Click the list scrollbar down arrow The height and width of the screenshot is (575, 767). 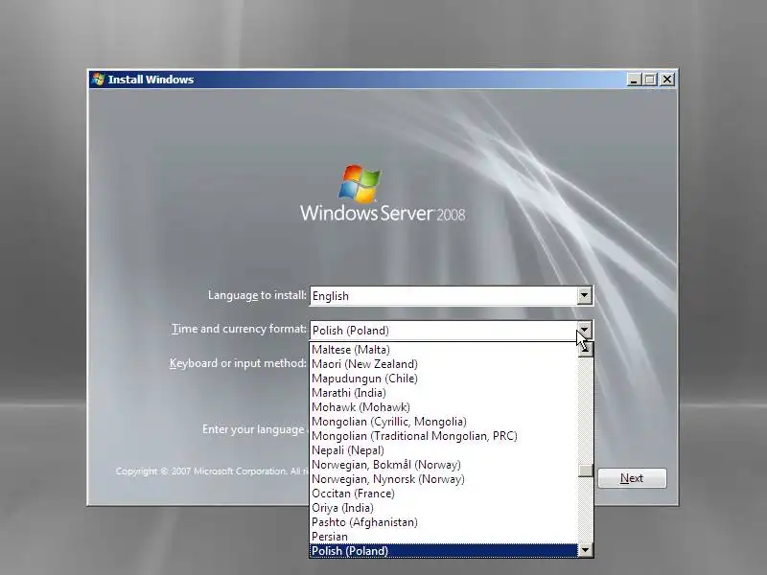click(x=586, y=550)
